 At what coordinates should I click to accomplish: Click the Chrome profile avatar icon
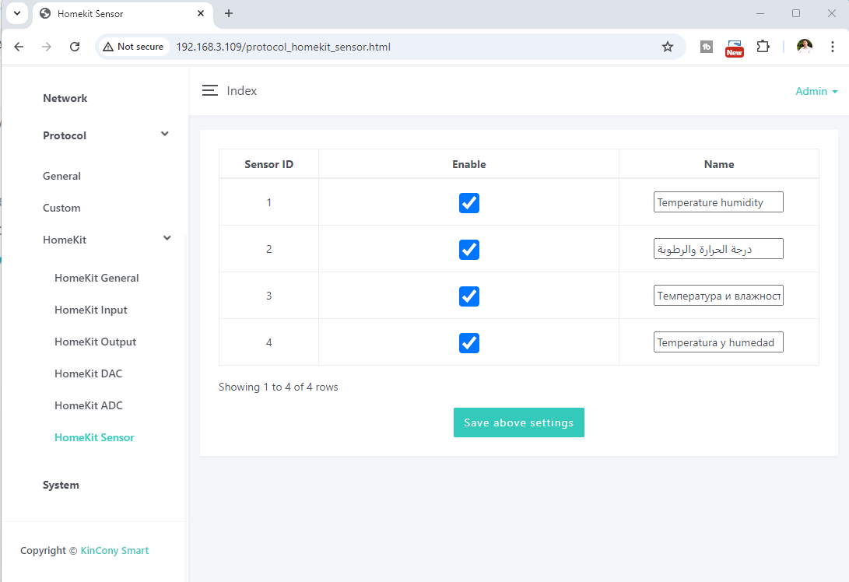805,47
